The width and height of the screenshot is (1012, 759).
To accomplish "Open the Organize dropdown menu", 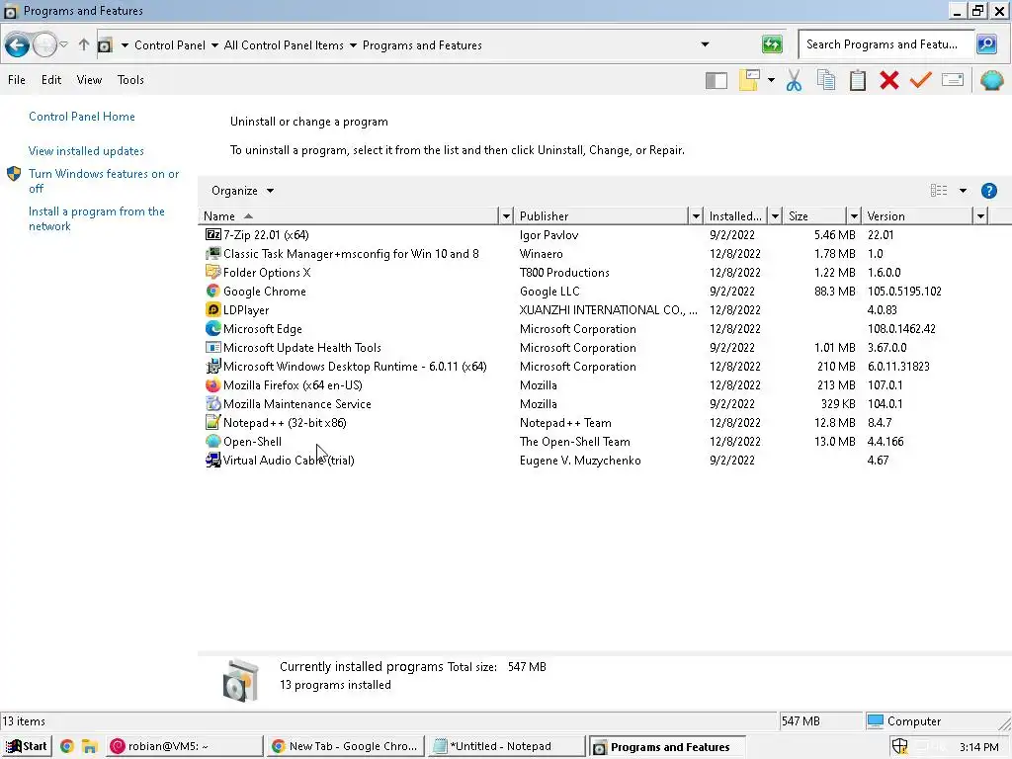I will pos(243,191).
